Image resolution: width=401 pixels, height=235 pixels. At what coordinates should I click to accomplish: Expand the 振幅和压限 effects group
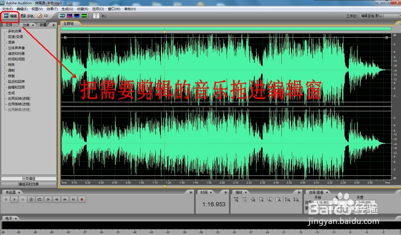pyautogui.click(x=5, y=87)
